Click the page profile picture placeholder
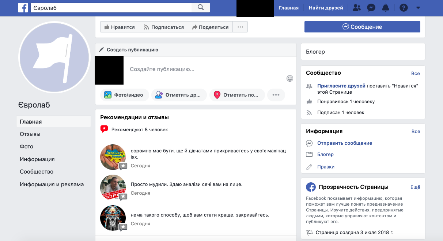Viewport: 443px width, 241px height. click(54, 57)
